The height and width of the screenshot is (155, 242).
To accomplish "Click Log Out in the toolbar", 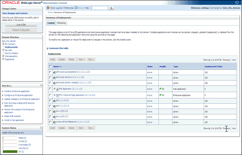I will [x=59, y=8].
